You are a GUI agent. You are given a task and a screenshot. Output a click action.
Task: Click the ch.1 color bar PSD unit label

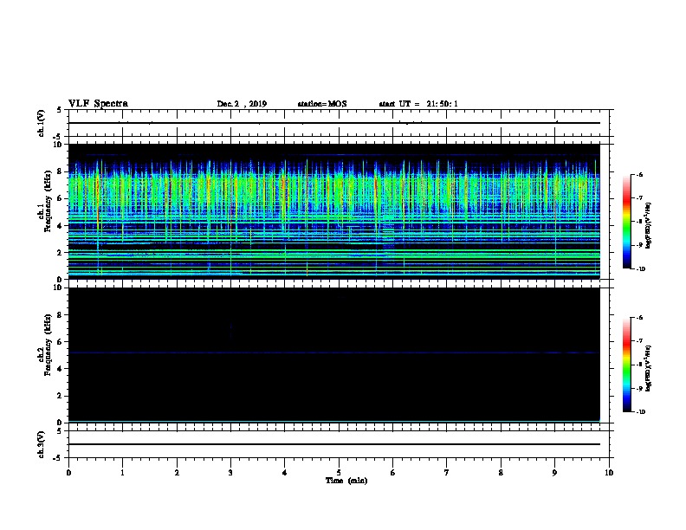(649, 225)
